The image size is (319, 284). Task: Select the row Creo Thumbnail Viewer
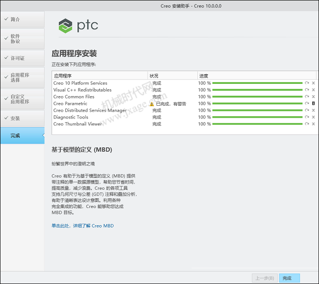click(x=184, y=124)
